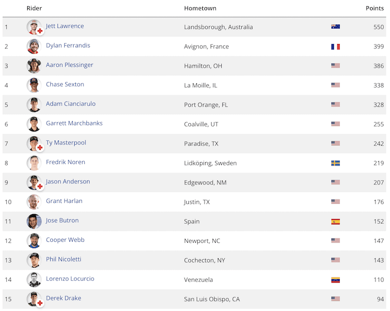Click the Rider column header
Viewport: 390px width, 311px height.
[35, 8]
